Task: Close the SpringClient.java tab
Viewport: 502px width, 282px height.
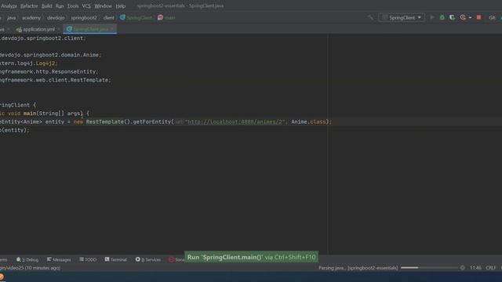Action: tap(112, 29)
